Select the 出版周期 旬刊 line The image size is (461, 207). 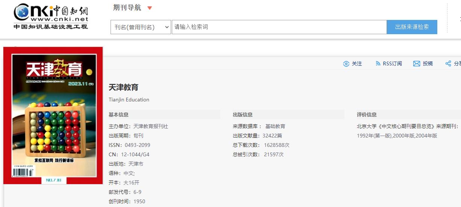pyautogui.click(x=126, y=136)
